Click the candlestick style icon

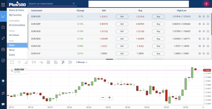[70, 62]
